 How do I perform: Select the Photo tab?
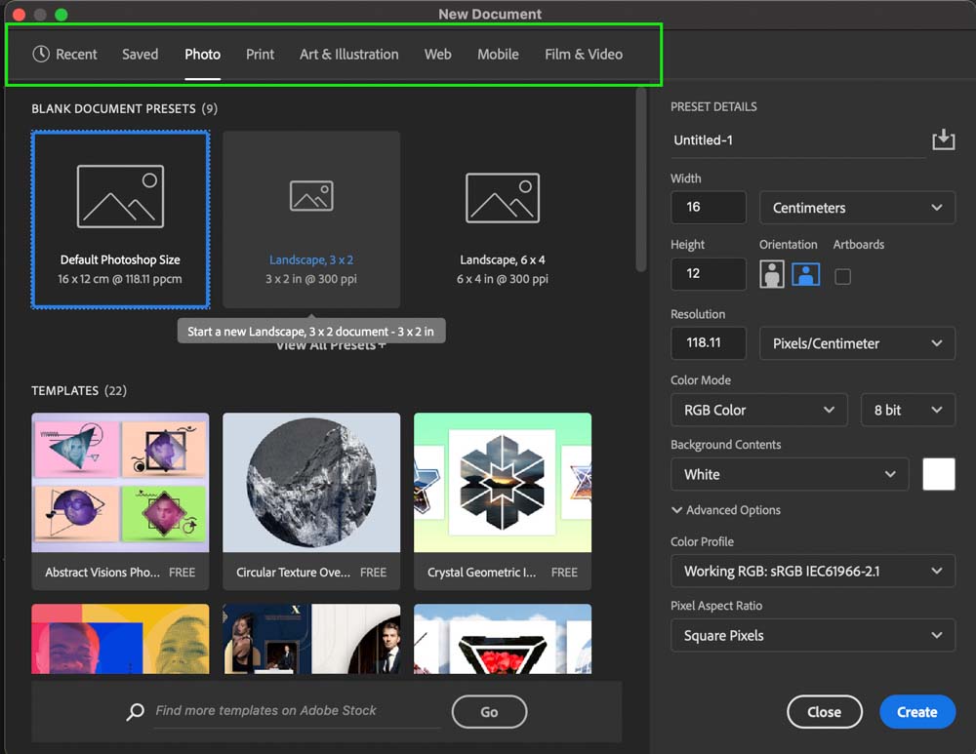tap(202, 54)
